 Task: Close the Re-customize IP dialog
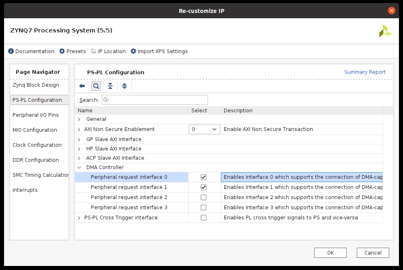[391, 11]
